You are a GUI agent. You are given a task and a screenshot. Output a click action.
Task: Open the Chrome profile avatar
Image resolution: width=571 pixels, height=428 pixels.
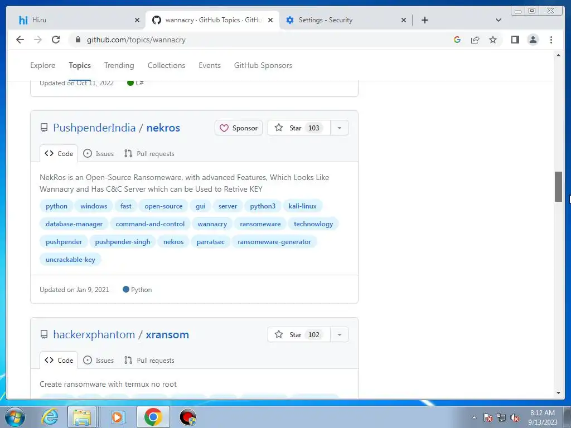[533, 40]
